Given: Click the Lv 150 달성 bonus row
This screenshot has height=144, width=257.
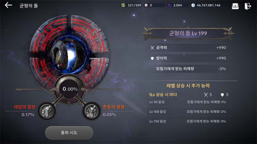Looking at the screenshot, I should [188, 121].
